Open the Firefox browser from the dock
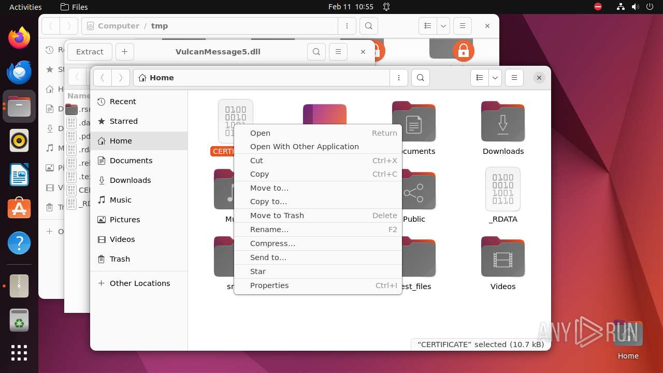 pyautogui.click(x=19, y=38)
